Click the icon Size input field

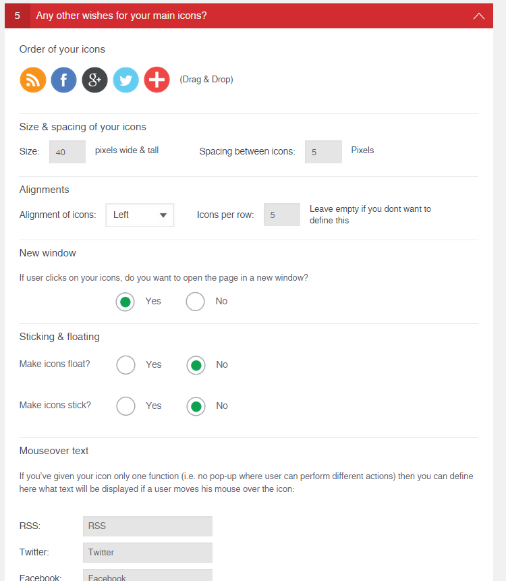pyautogui.click(x=67, y=152)
